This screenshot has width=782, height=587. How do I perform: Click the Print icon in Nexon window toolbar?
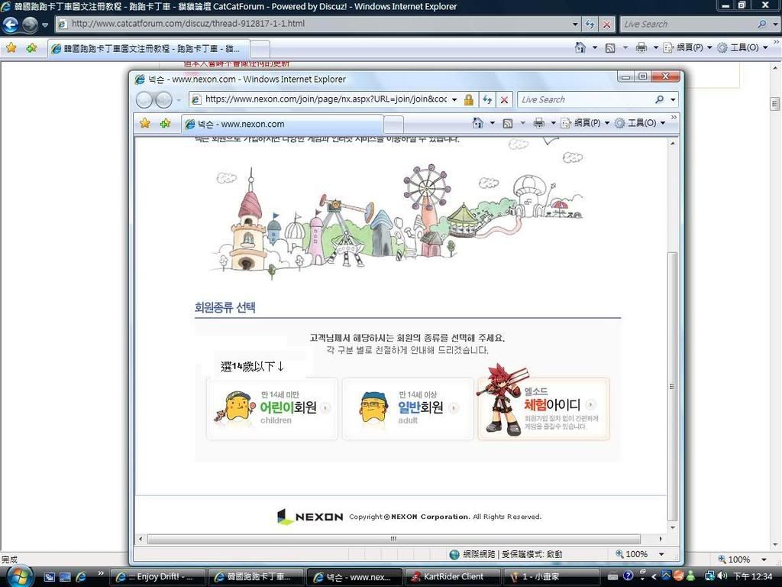pyautogui.click(x=539, y=123)
